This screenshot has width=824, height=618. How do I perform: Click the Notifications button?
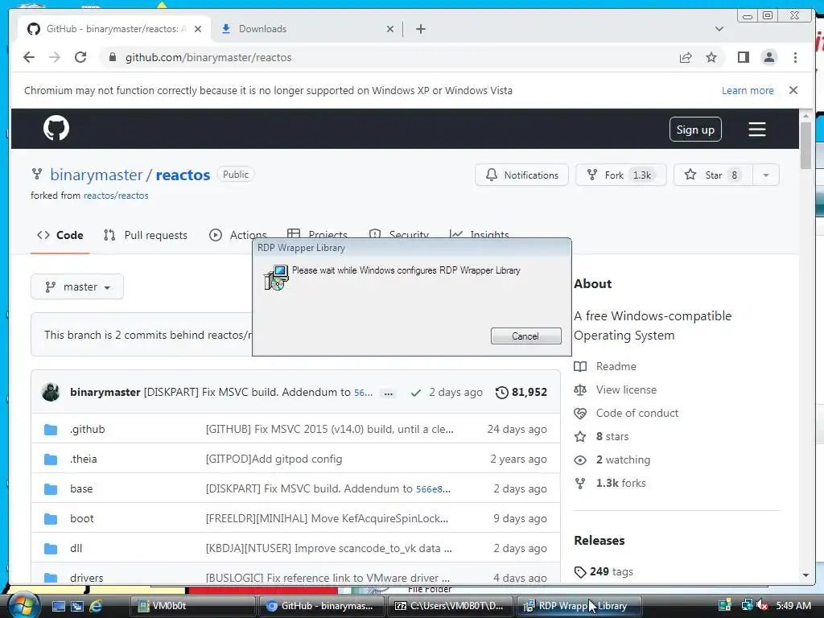pyautogui.click(x=521, y=175)
